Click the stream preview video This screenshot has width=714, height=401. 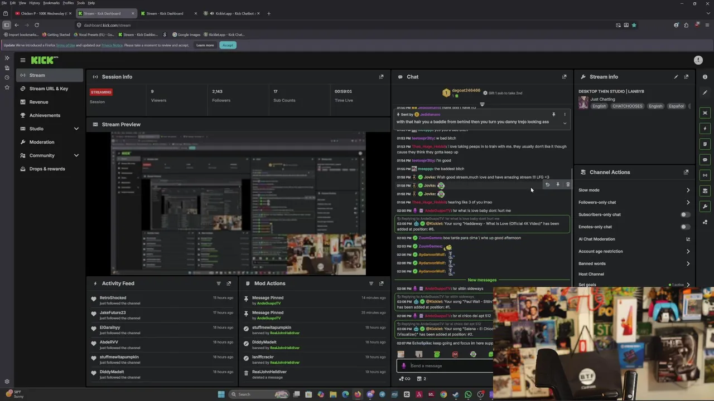click(238, 203)
